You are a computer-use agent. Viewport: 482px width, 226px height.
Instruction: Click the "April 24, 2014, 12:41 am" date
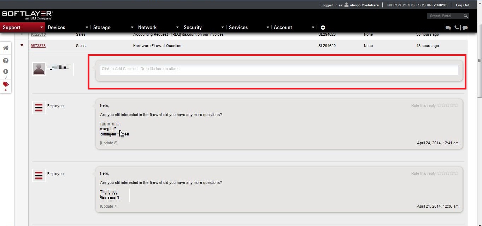coord(438,143)
